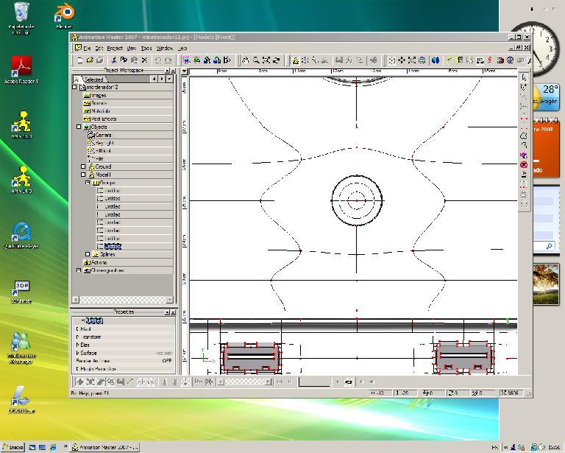Select the highlighted Untitled group

tap(113, 246)
